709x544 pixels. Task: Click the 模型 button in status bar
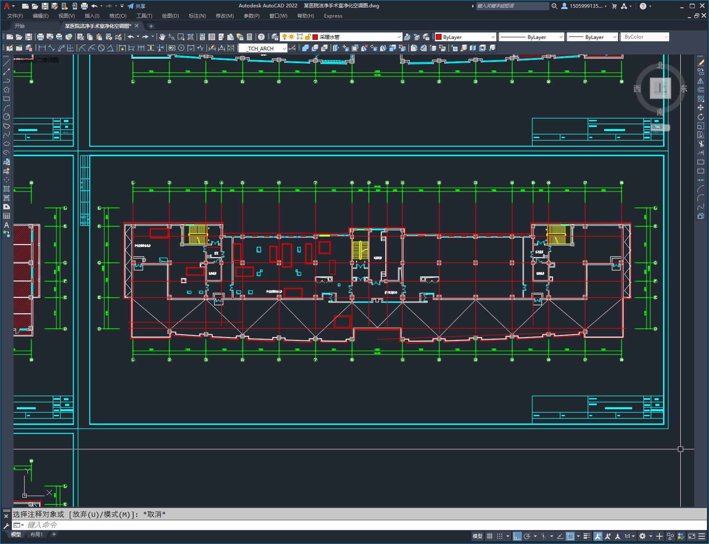tap(478, 536)
